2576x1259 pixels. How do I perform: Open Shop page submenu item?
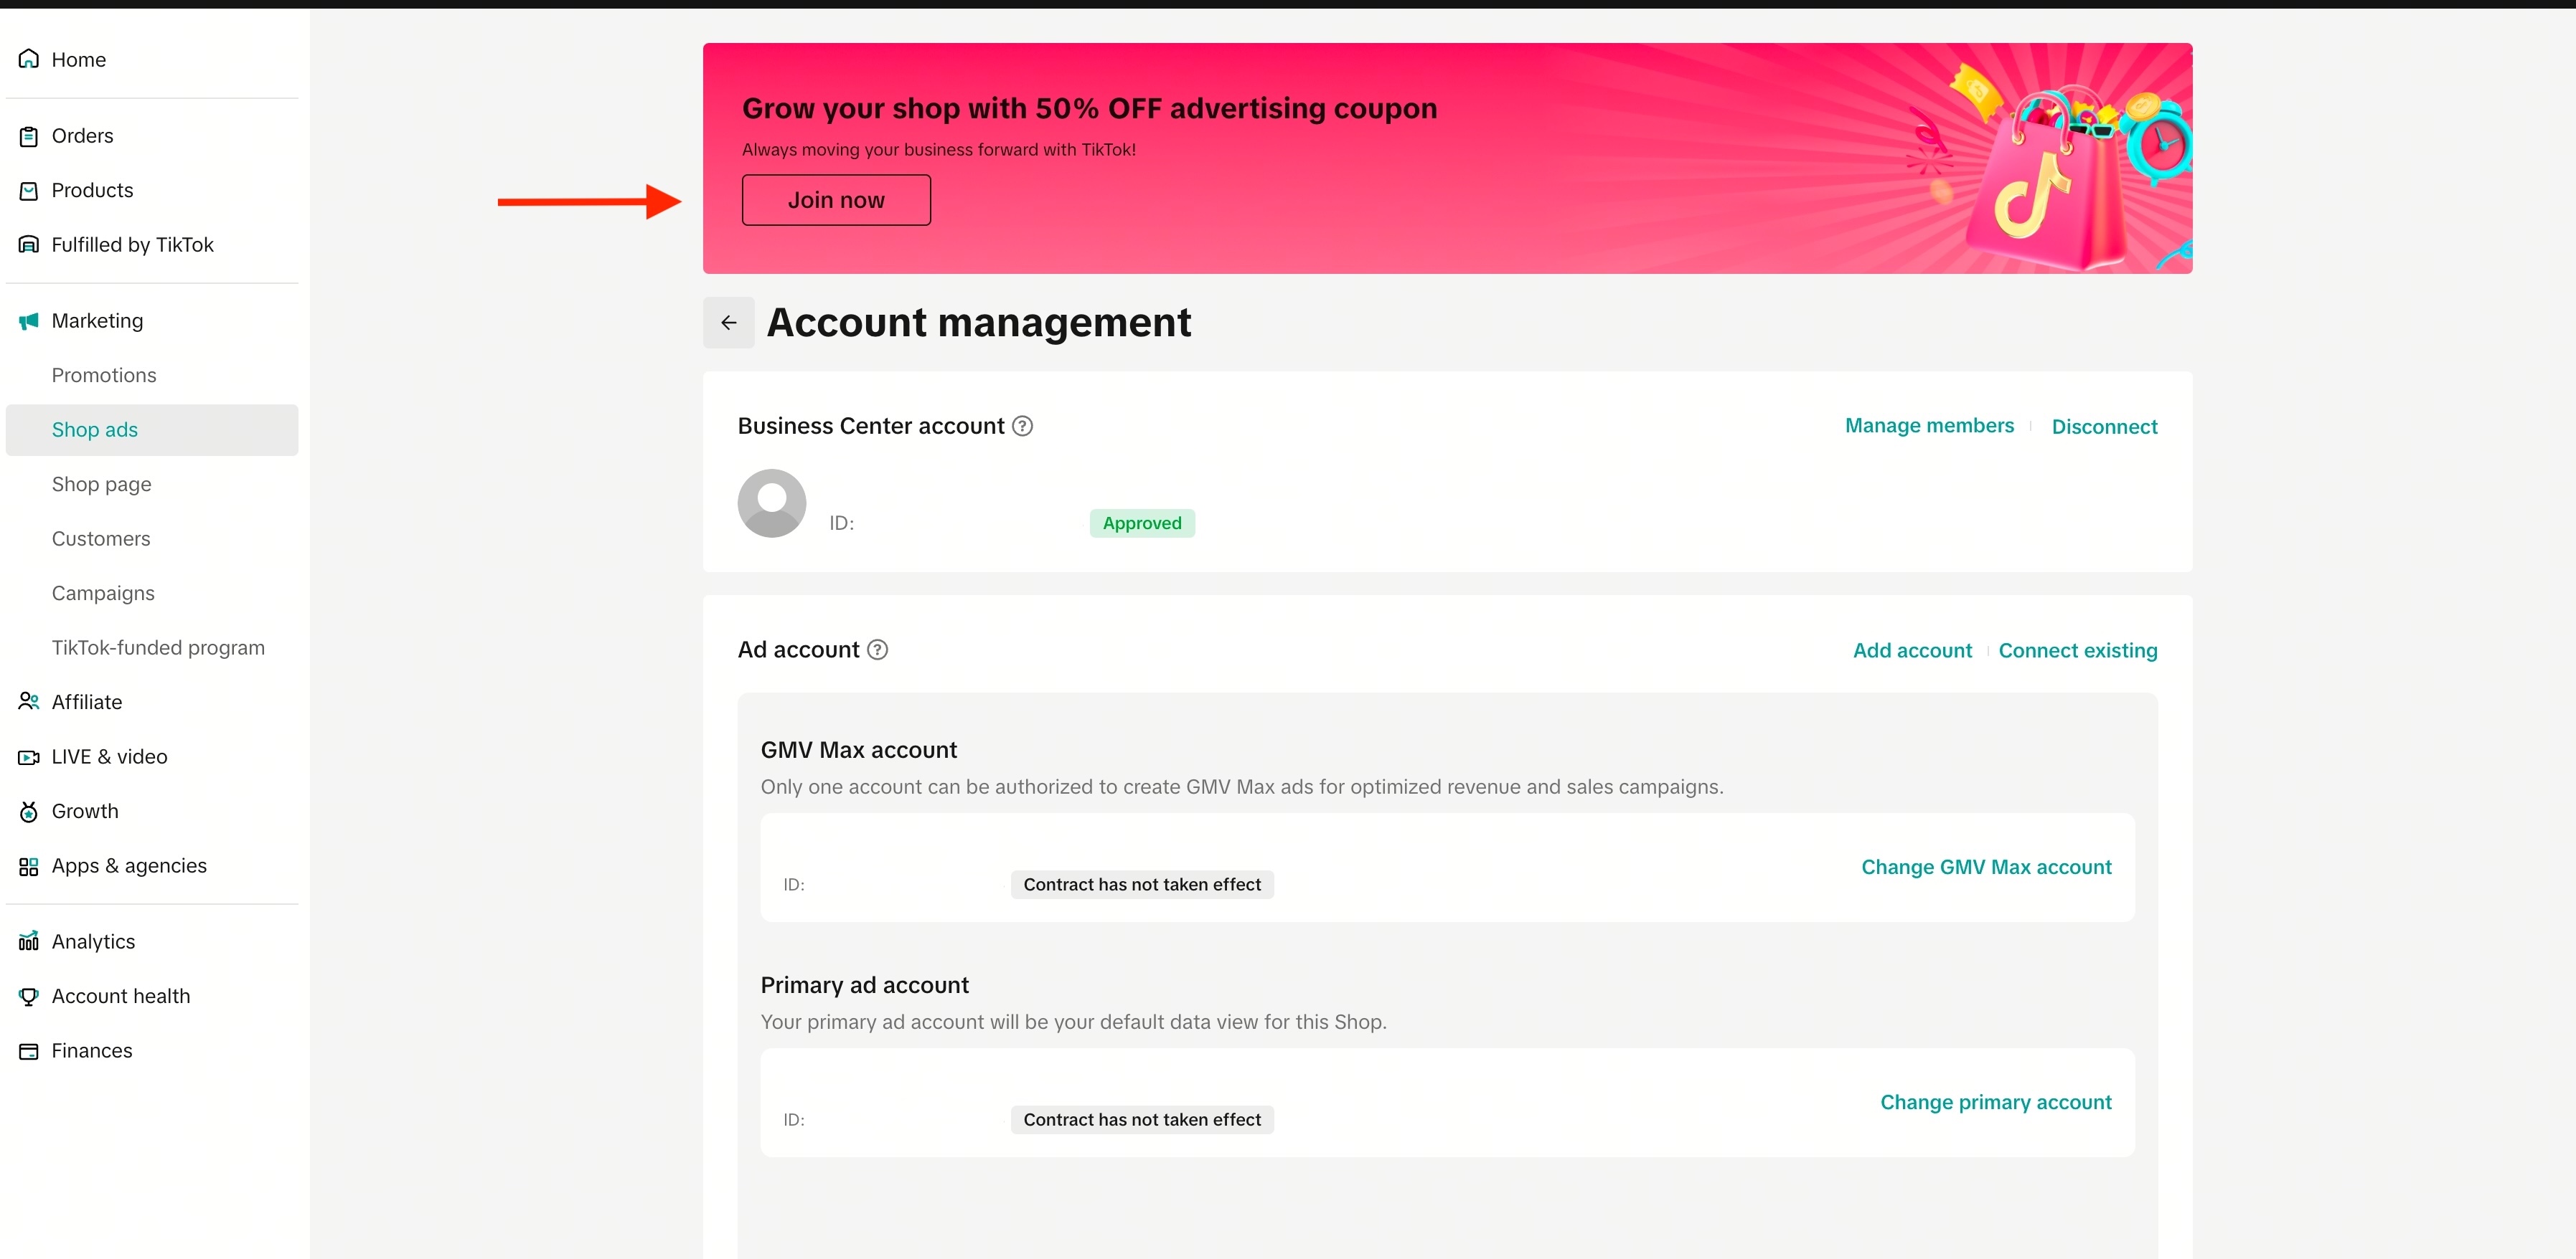click(152, 485)
